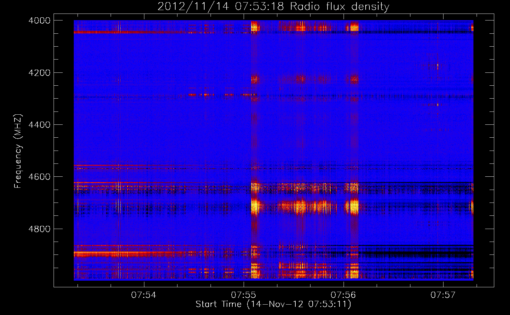Click the 07:56 time axis label

coord(343,295)
